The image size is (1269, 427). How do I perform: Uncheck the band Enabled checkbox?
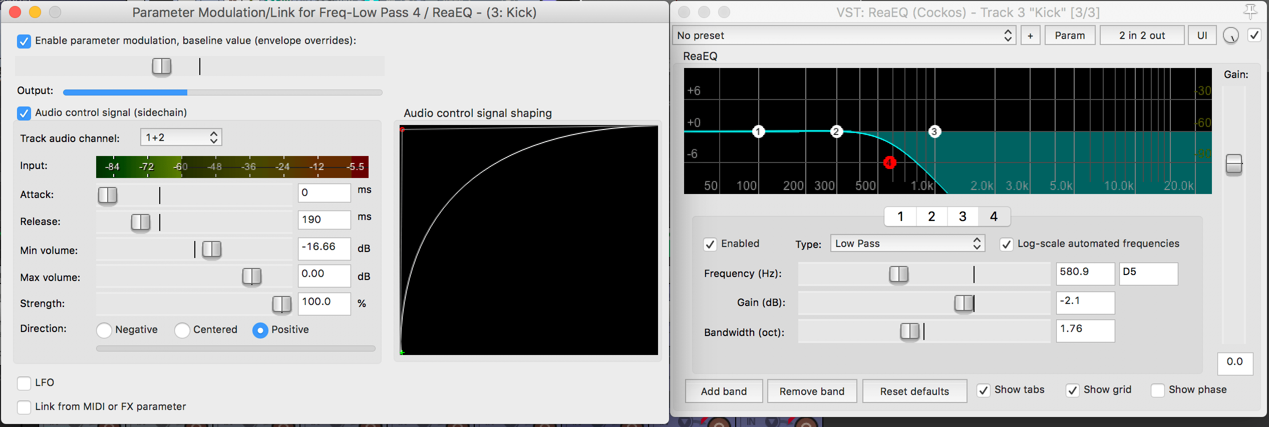tap(710, 244)
